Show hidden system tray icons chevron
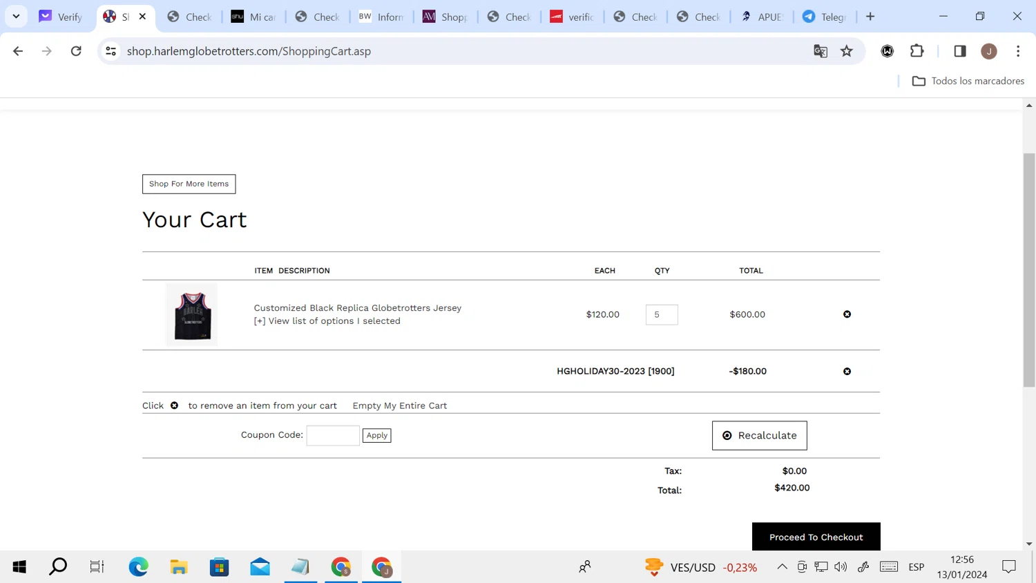This screenshot has height=583, width=1036. coord(782,567)
